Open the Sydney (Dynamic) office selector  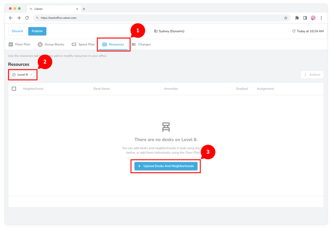(x=169, y=31)
